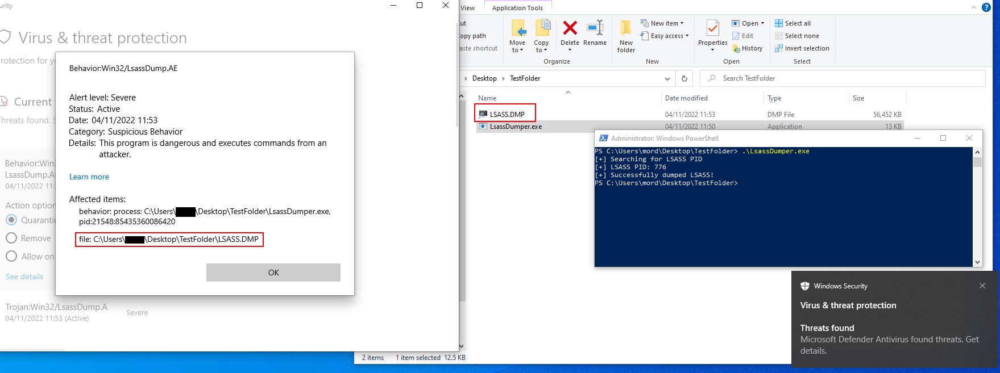This screenshot has width=1000, height=373.
Task: Click the Windows Security shield icon in notification
Action: (x=804, y=286)
